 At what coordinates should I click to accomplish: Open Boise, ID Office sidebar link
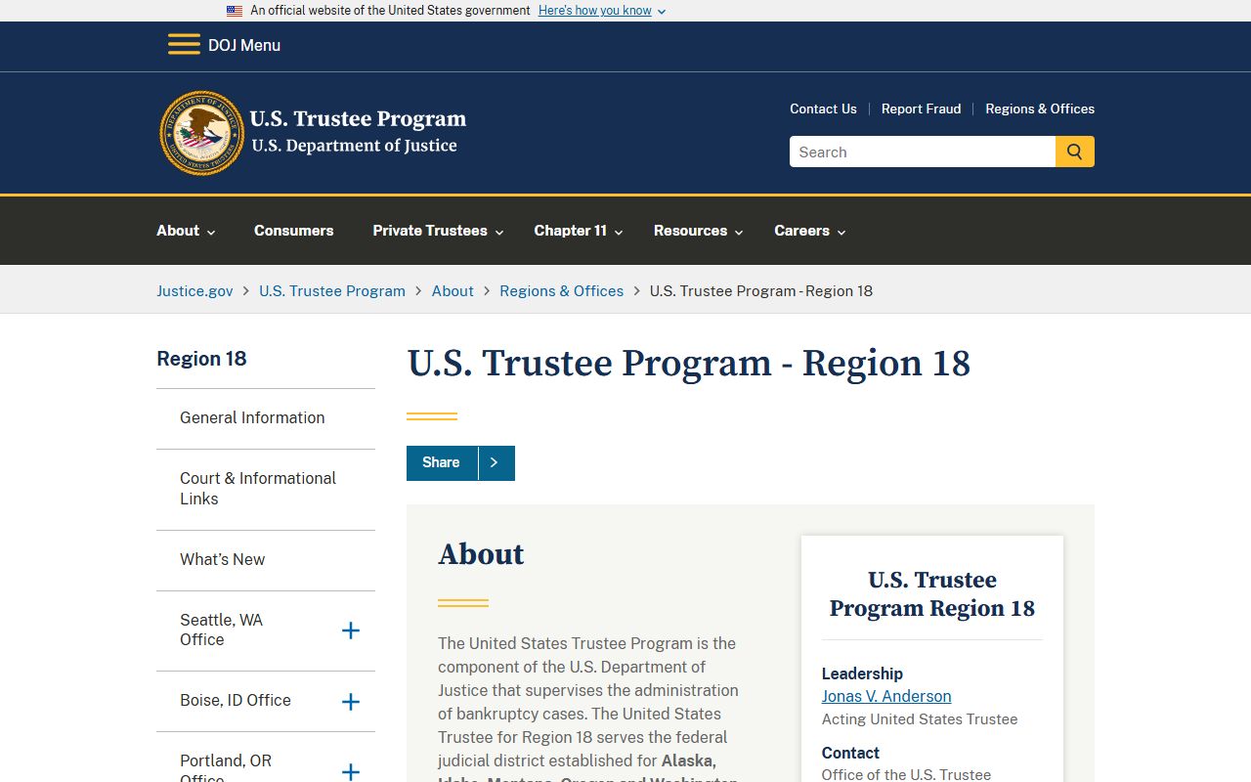point(236,700)
